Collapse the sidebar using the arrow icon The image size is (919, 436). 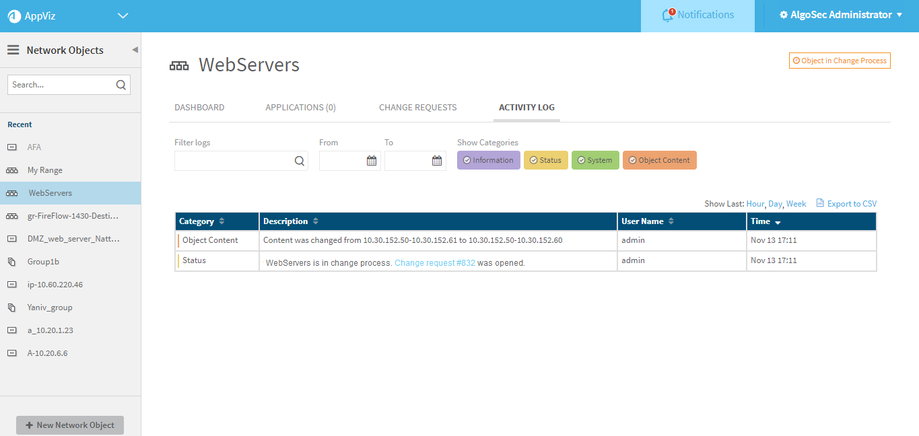coord(135,50)
